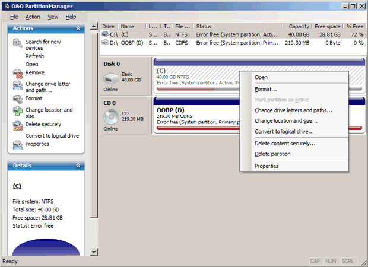The image size is (368, 267).
Task: Select the C:\ (C) drive row
Action: click(233, 34)
